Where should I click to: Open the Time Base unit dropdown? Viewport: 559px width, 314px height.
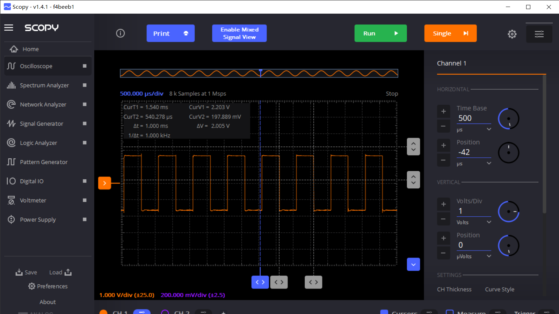474,129
